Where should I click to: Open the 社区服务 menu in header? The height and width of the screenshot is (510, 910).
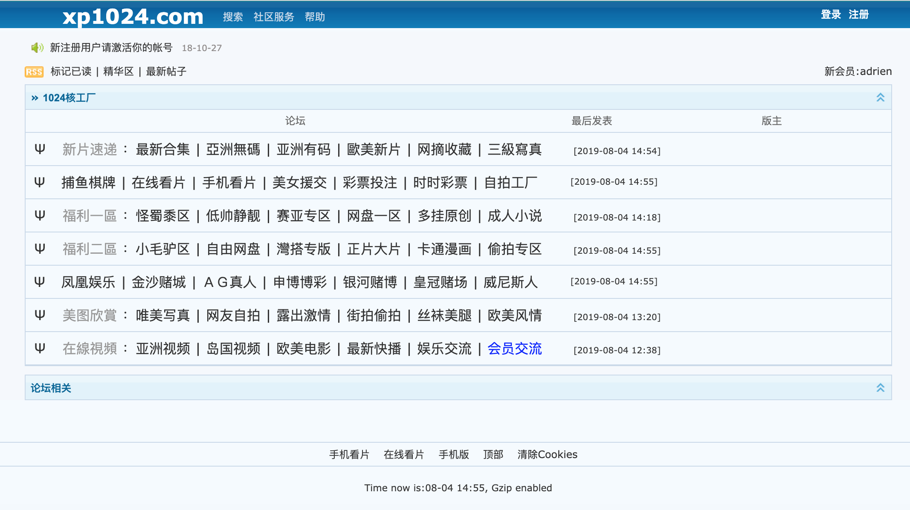[274, 17]
